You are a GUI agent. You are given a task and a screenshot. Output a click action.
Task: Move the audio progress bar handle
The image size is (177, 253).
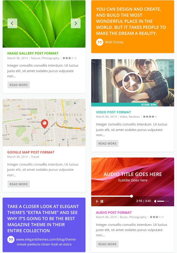[132, 196]
